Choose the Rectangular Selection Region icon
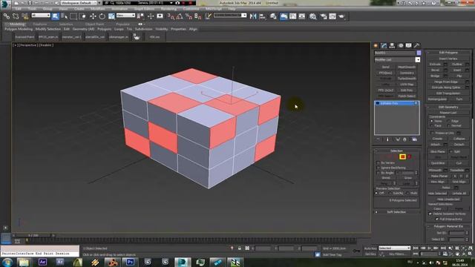Screen dimensions: 475x267 point(73,16)
